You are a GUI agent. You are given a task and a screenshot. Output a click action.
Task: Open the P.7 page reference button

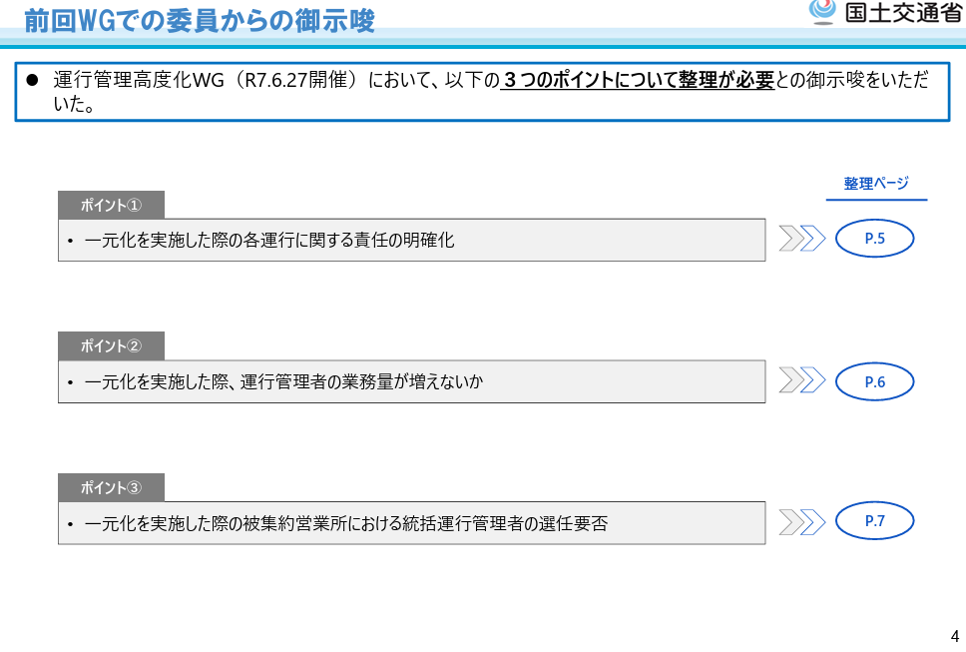(874, 520)
